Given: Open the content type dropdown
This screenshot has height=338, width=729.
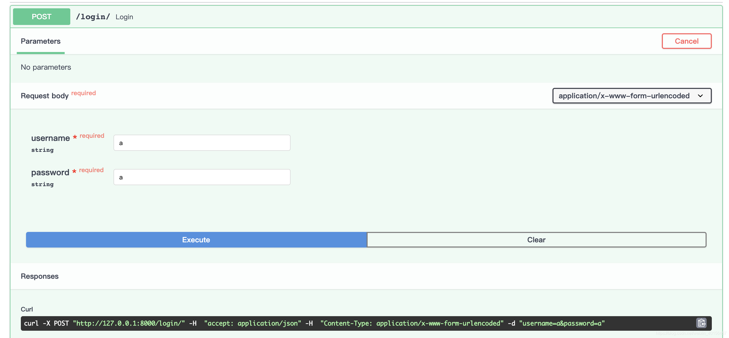Looking at the screenshot, I should coord(632,96).
